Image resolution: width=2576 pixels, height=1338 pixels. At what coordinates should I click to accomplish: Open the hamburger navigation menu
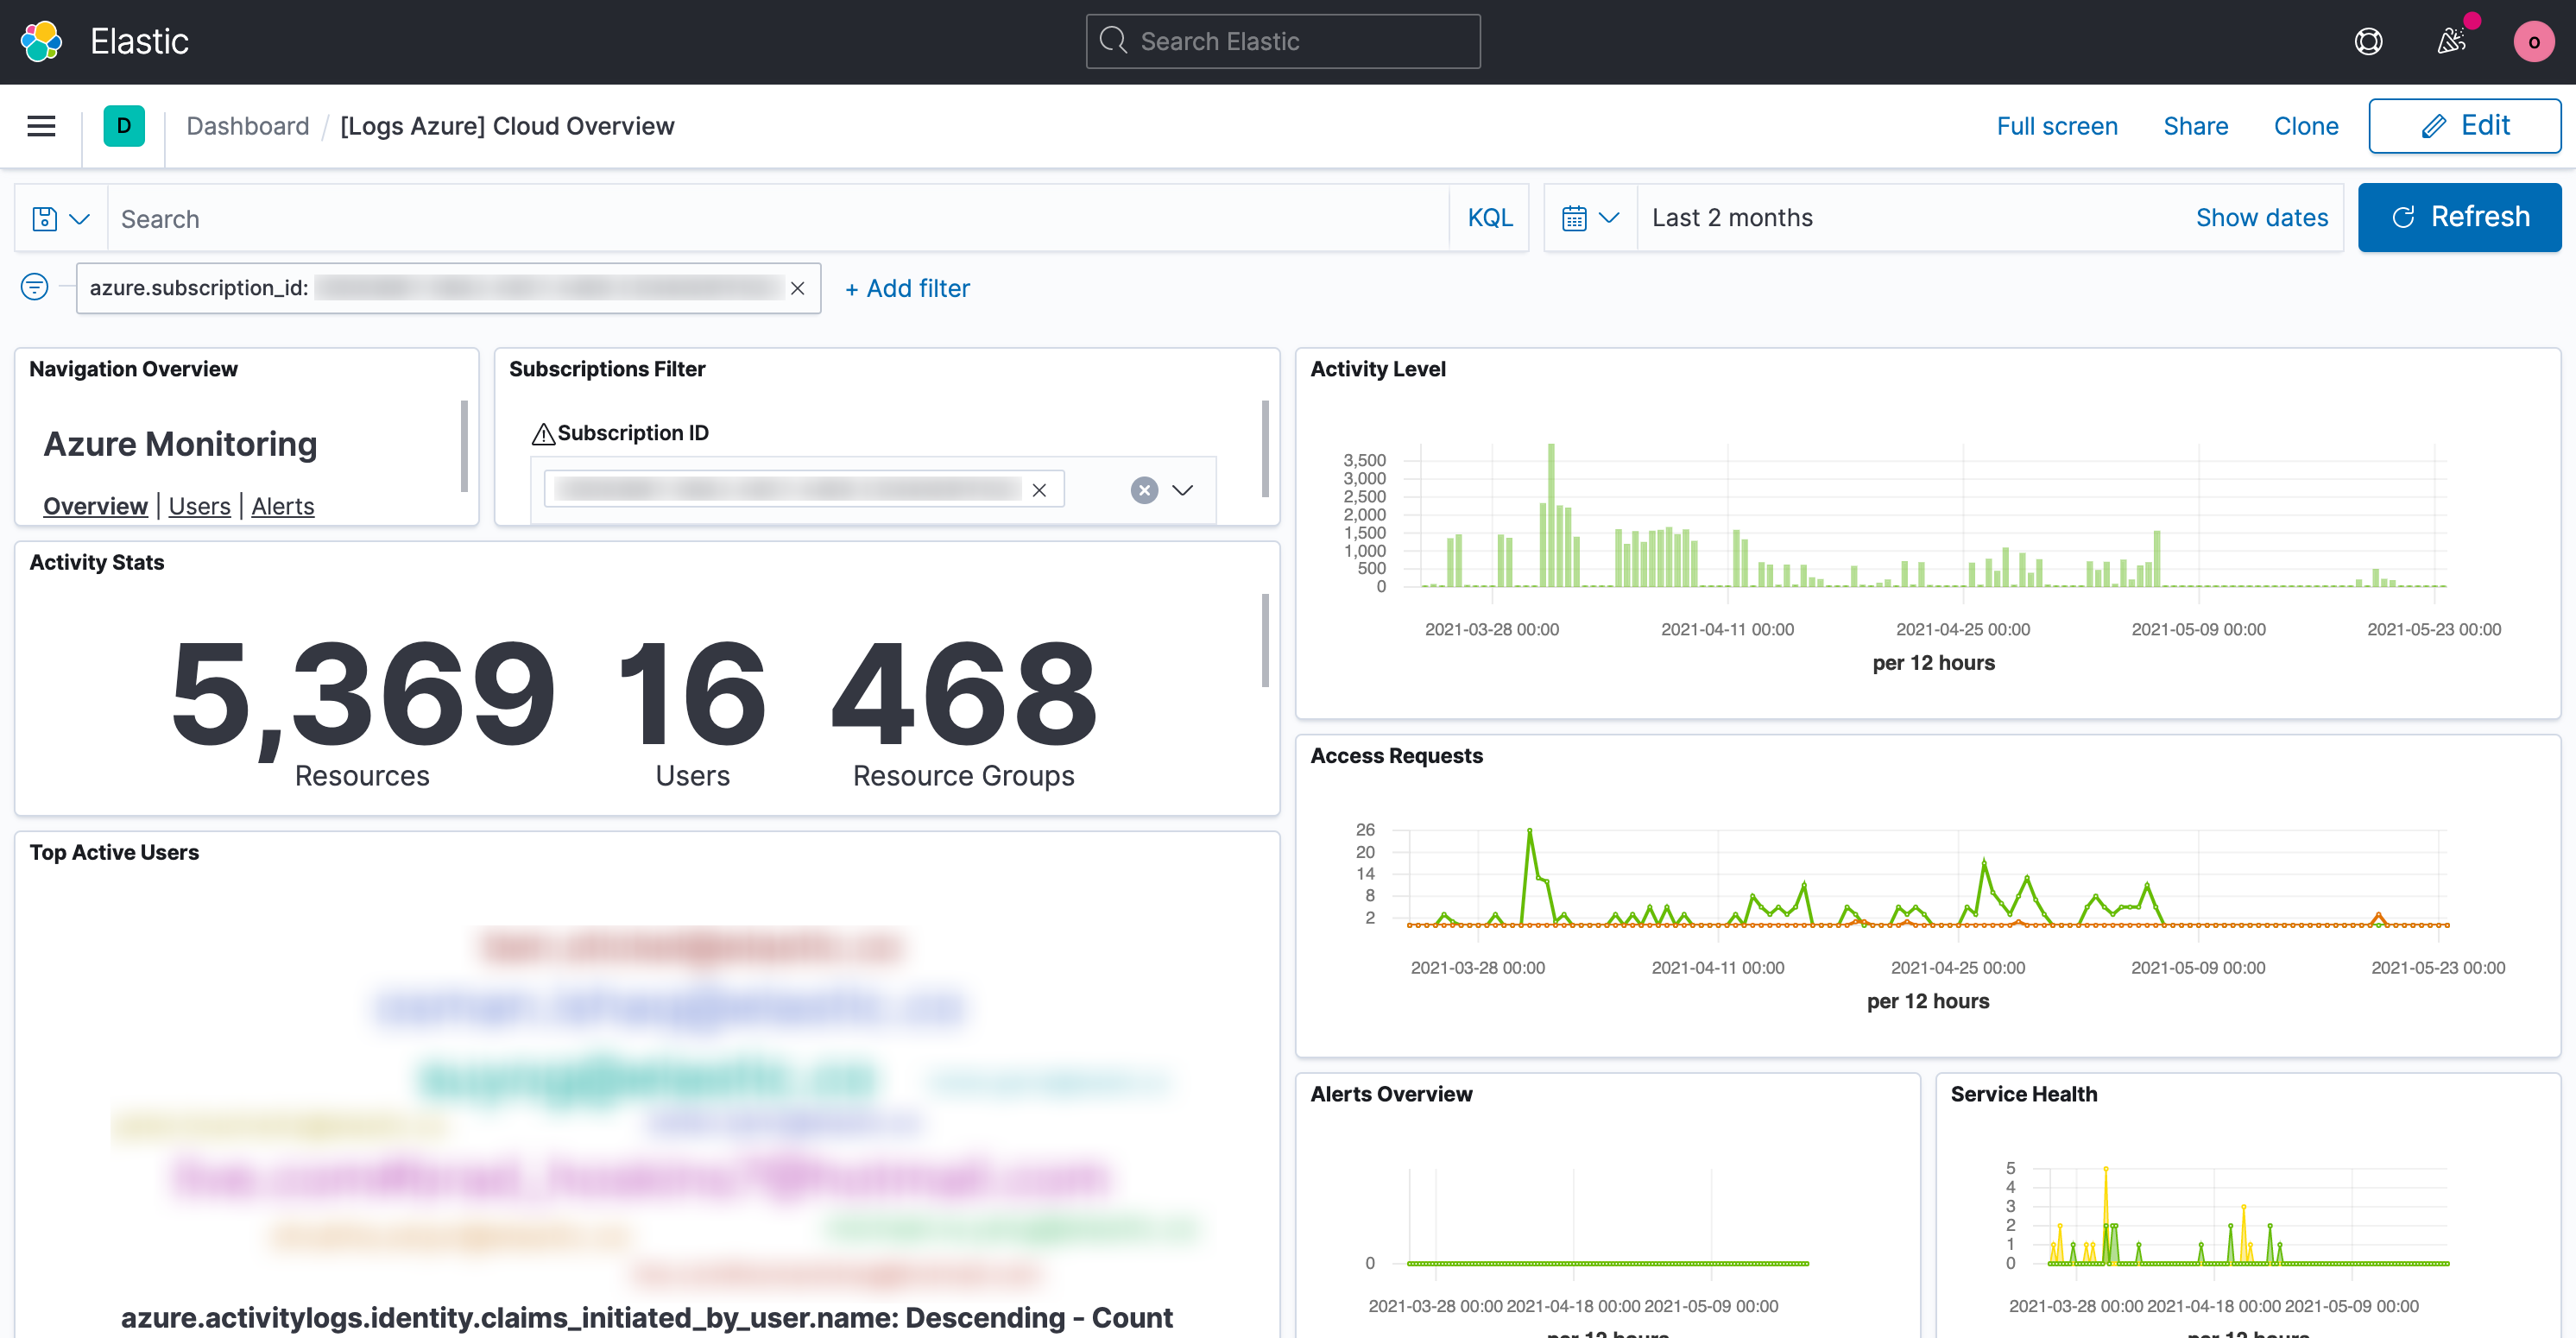click(41, 126)
